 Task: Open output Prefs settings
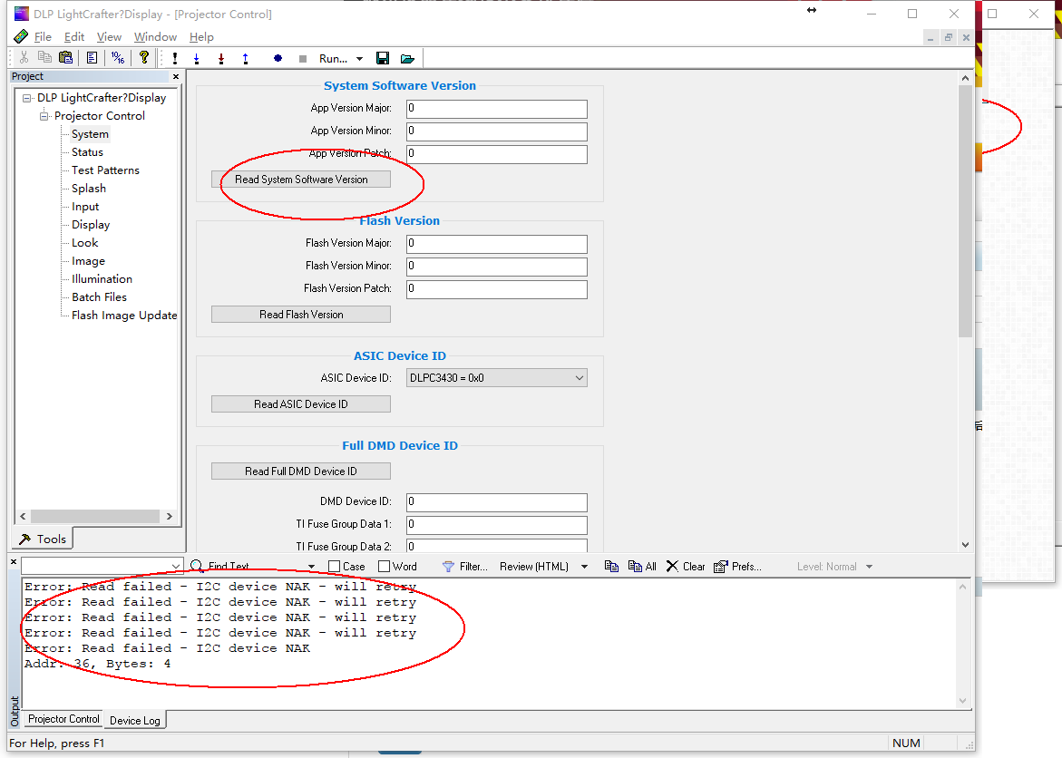pyautogui.click(x=737, y=567)
